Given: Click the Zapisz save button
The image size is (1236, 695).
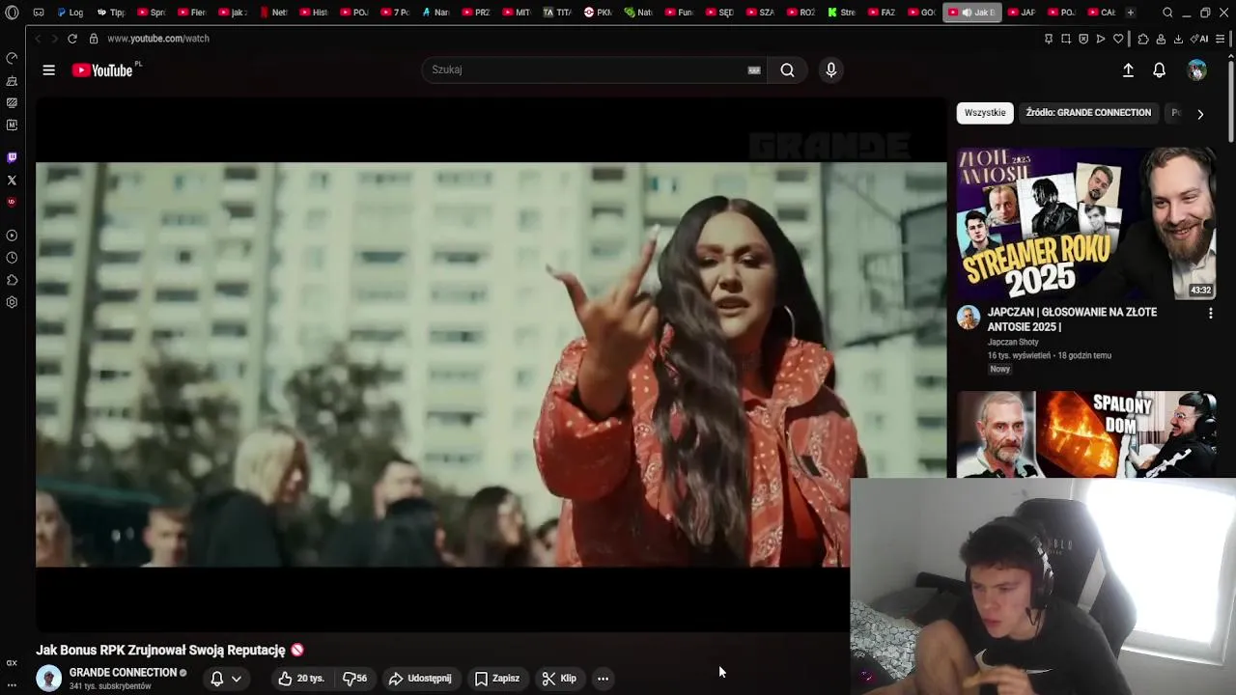Looking at the screenshot, I should click(x=497, y=679).
